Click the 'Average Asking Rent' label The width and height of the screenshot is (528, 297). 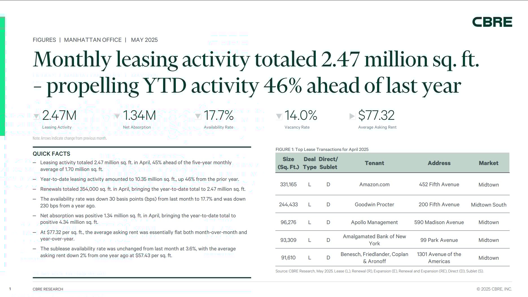pos(377,127)
